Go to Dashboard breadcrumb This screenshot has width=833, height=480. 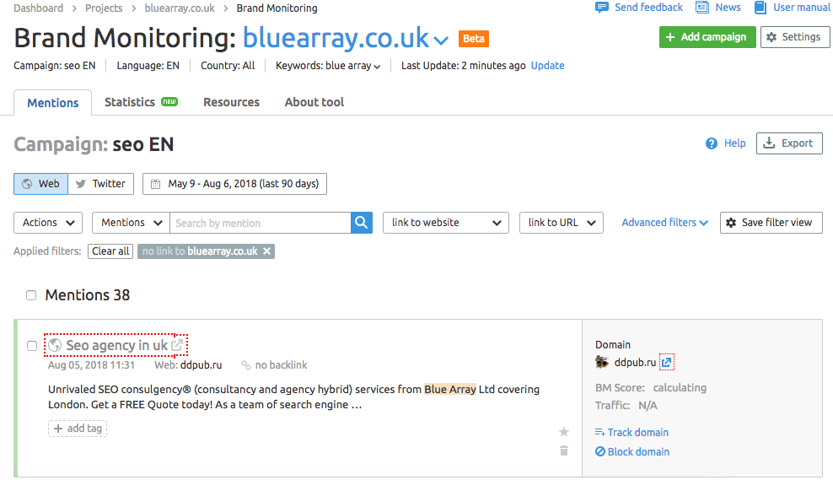[38, 8]
